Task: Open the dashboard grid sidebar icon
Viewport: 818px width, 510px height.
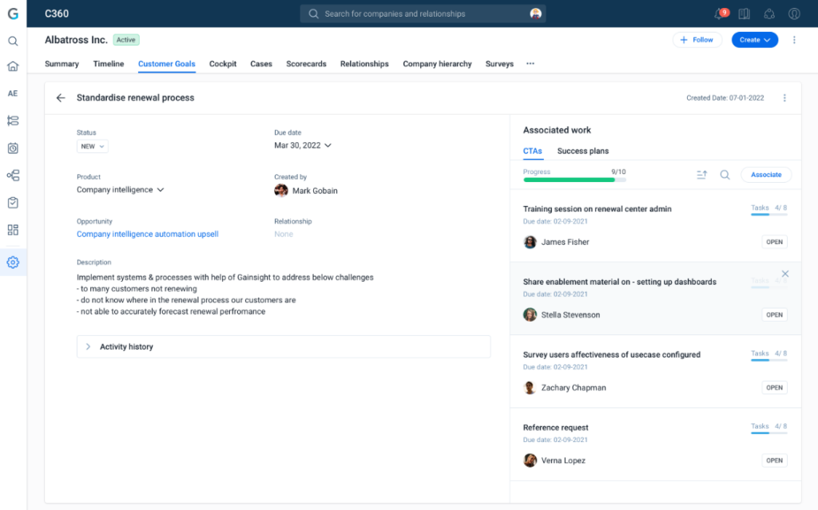Action: [13, 230]
